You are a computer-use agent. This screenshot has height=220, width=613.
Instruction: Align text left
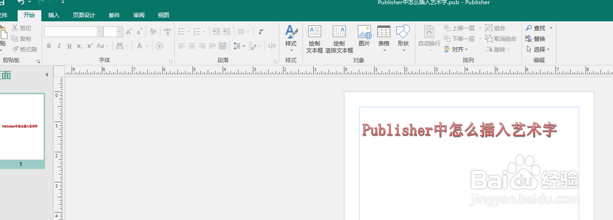point(182,46)
